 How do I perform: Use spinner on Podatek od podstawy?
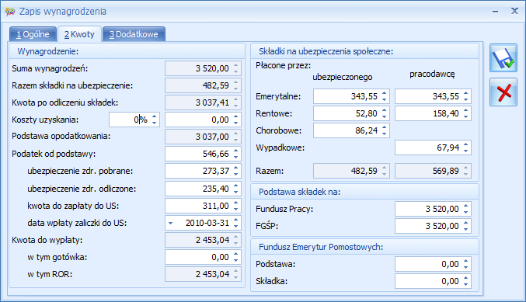(236, 154)
